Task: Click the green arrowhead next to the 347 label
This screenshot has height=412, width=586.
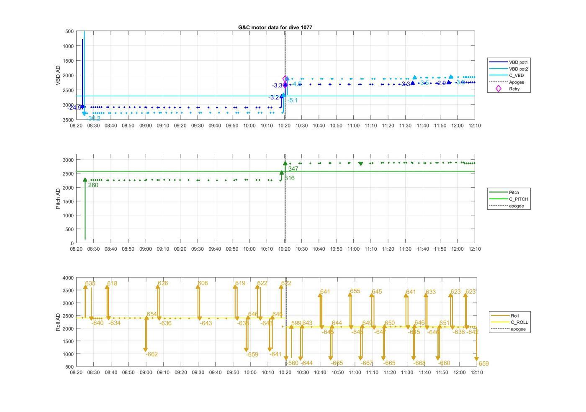Action: (x=285, y=164)
